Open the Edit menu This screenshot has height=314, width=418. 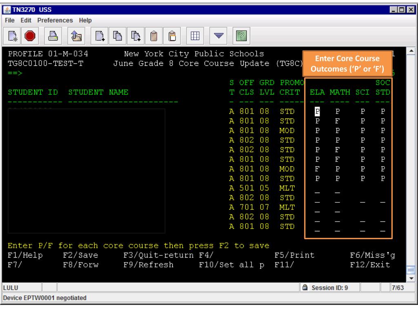(x=26, y=20)
